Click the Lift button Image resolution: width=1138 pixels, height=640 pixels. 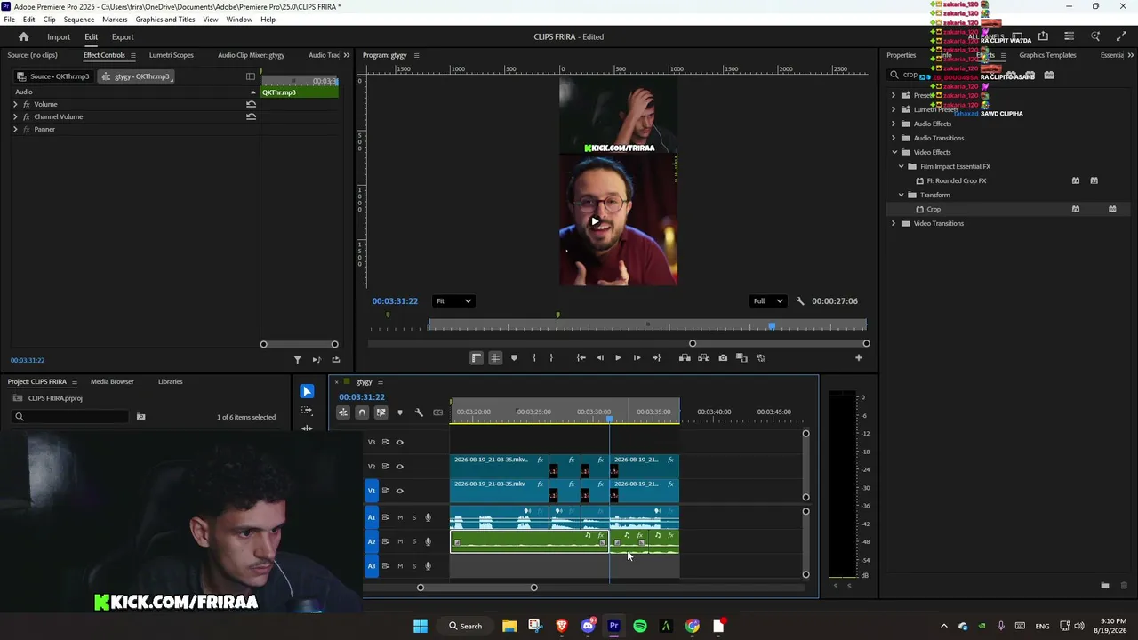coord(685,358)
